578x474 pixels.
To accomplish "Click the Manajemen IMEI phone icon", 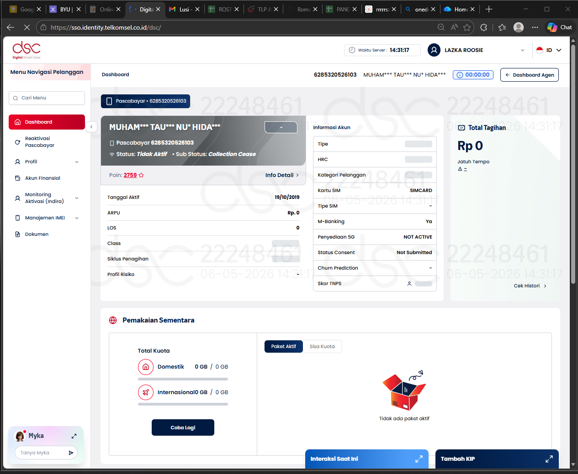I will point(17,218).
